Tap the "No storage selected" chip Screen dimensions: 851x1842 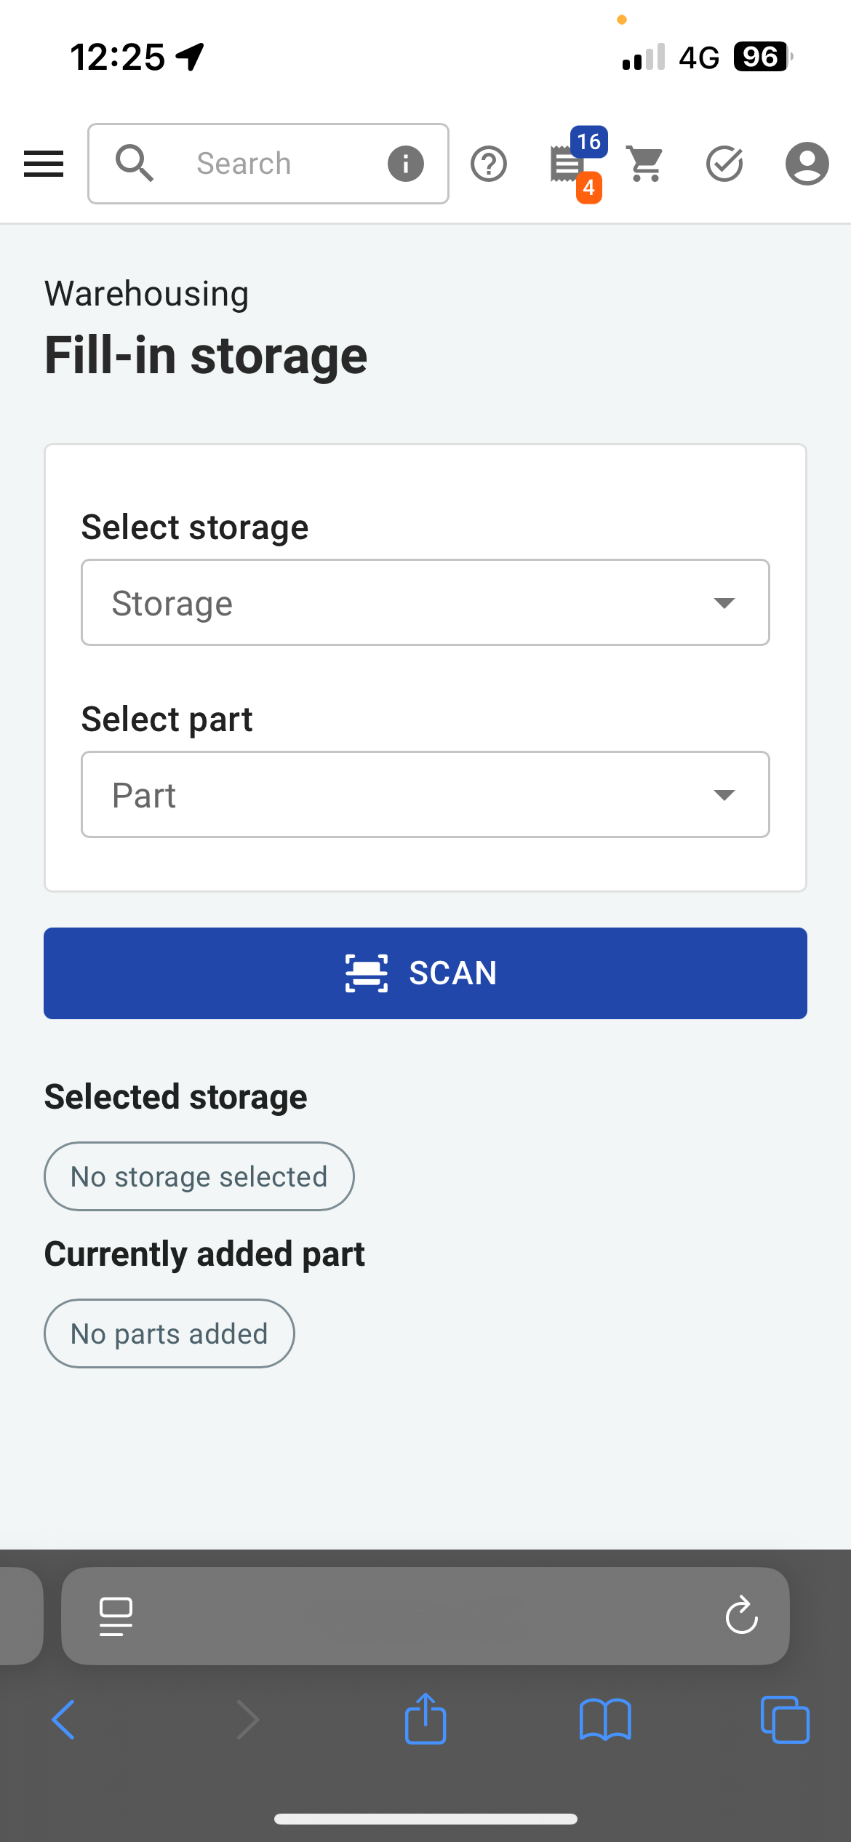pos(199,1176)
